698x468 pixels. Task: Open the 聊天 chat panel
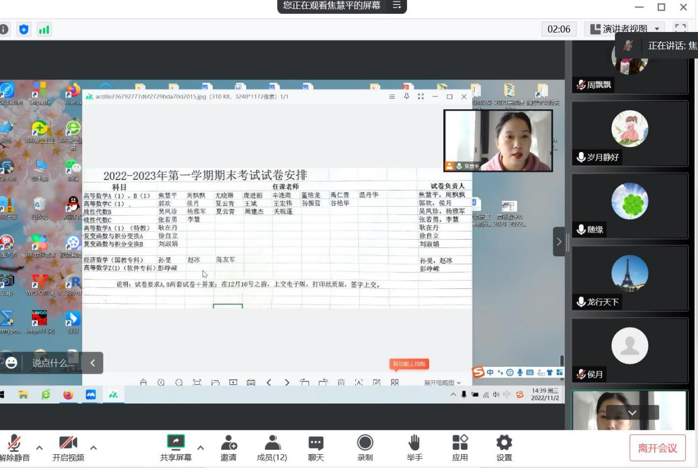click(x=316, y=448)
